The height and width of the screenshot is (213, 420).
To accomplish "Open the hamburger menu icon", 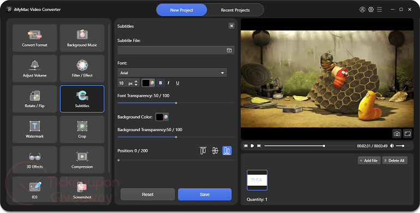I will point(379,9).
